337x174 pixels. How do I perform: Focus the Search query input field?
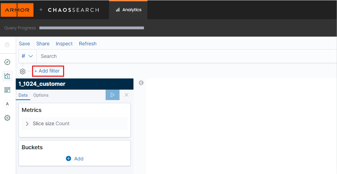click(x=185, y=56)
